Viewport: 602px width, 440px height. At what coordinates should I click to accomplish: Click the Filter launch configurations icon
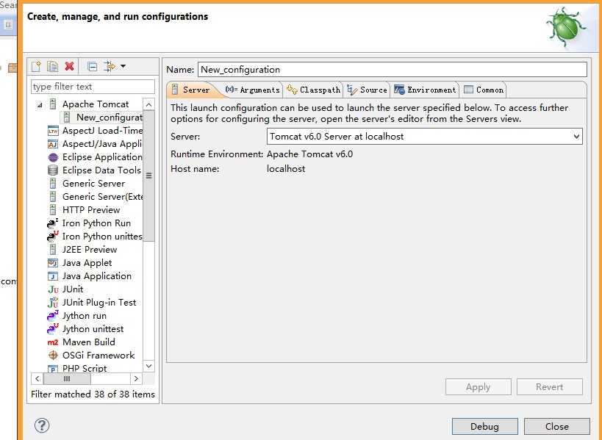coord(110,66)
